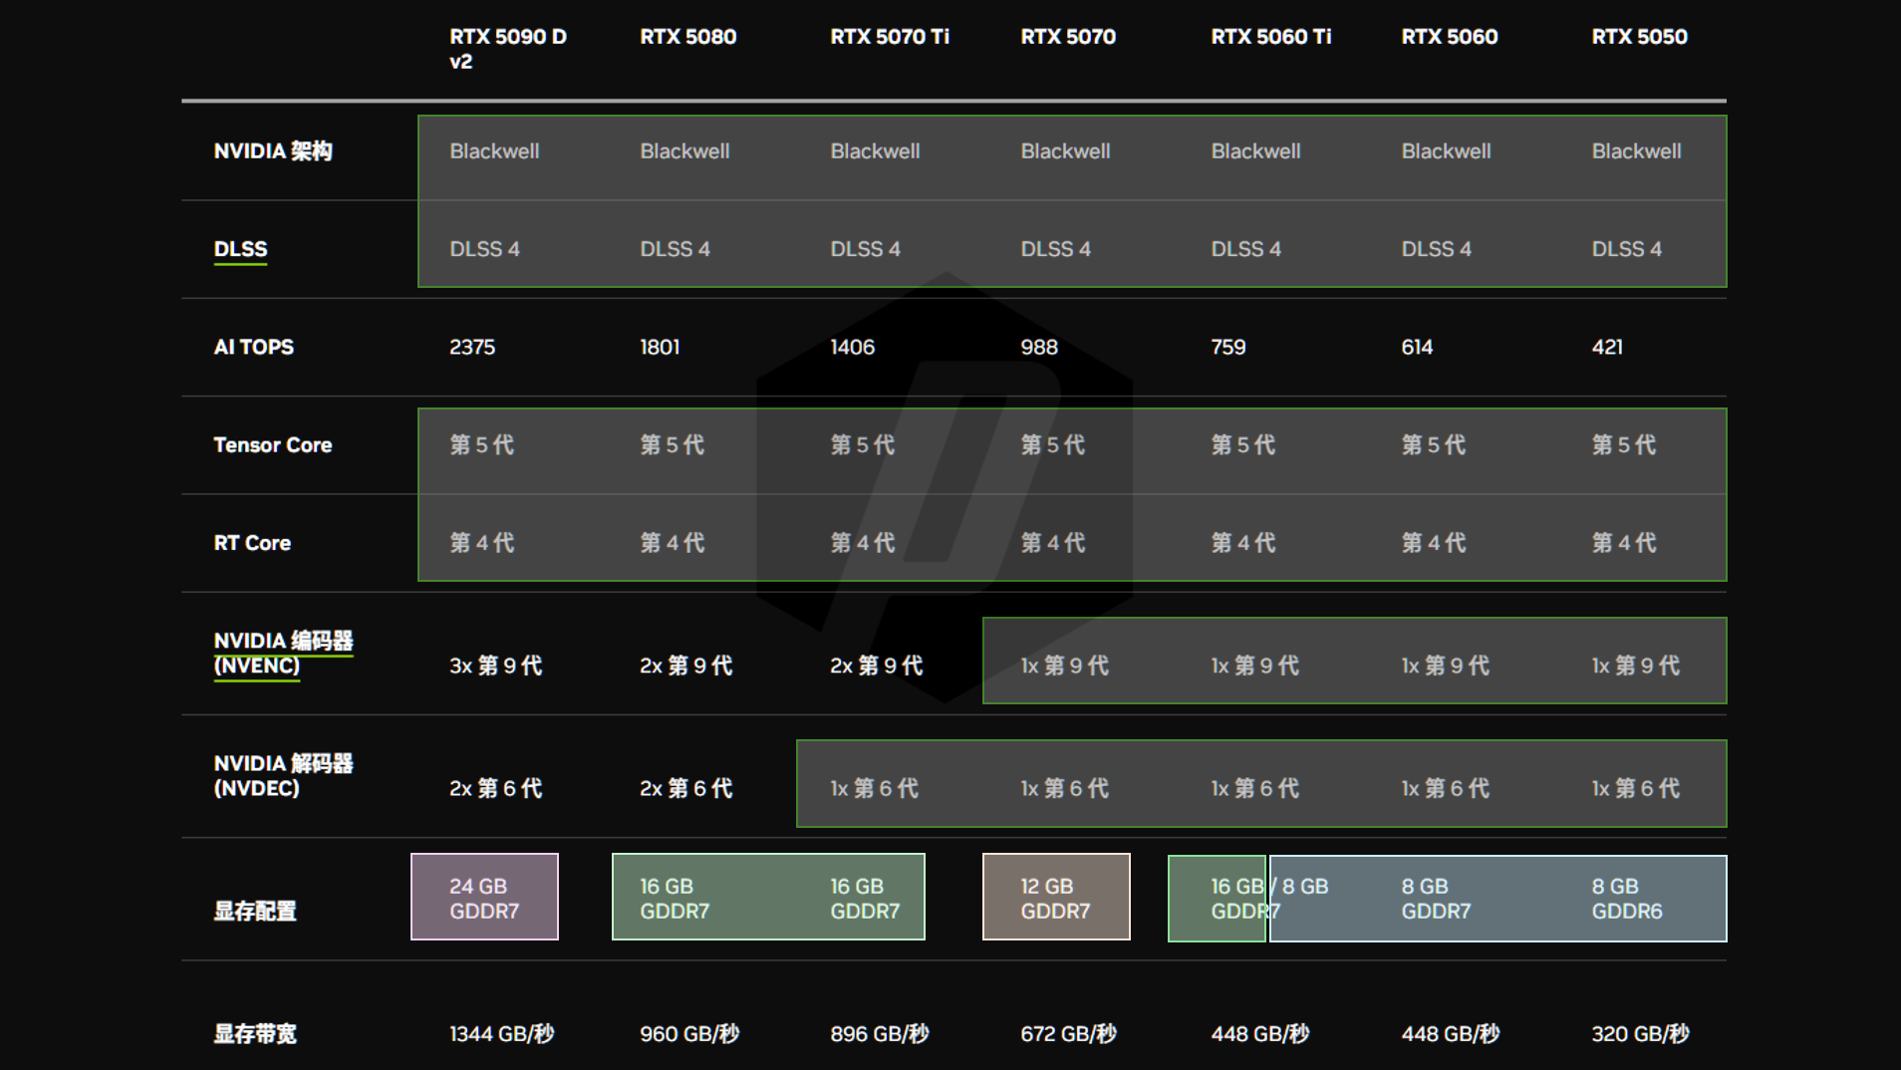
Task: Select the 3x 第 9 代 encoder cell
Action: point(495,666)
